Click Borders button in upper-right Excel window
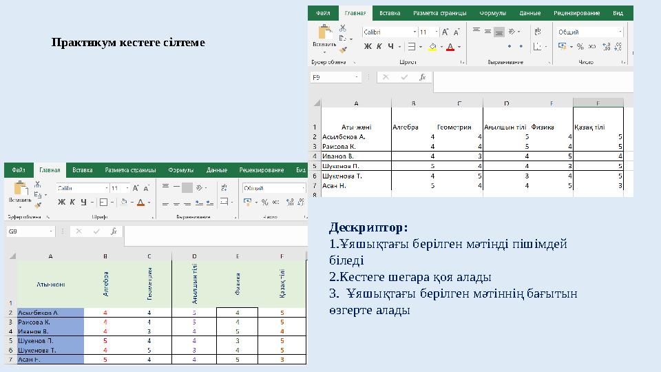 (412, 47)
